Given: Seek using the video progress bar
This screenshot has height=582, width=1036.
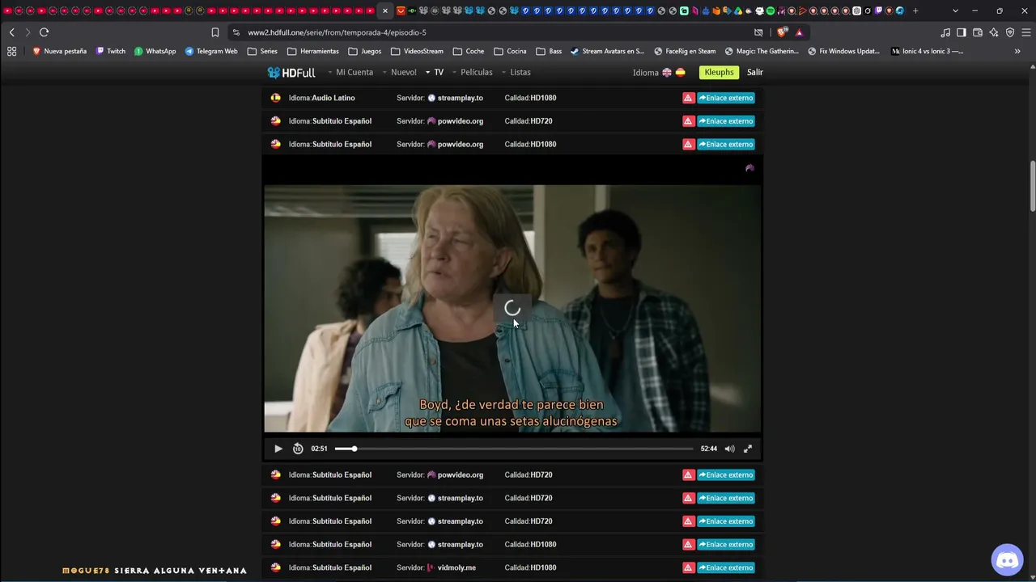Looking at the screenshot, I should click(x=514, y=449).
